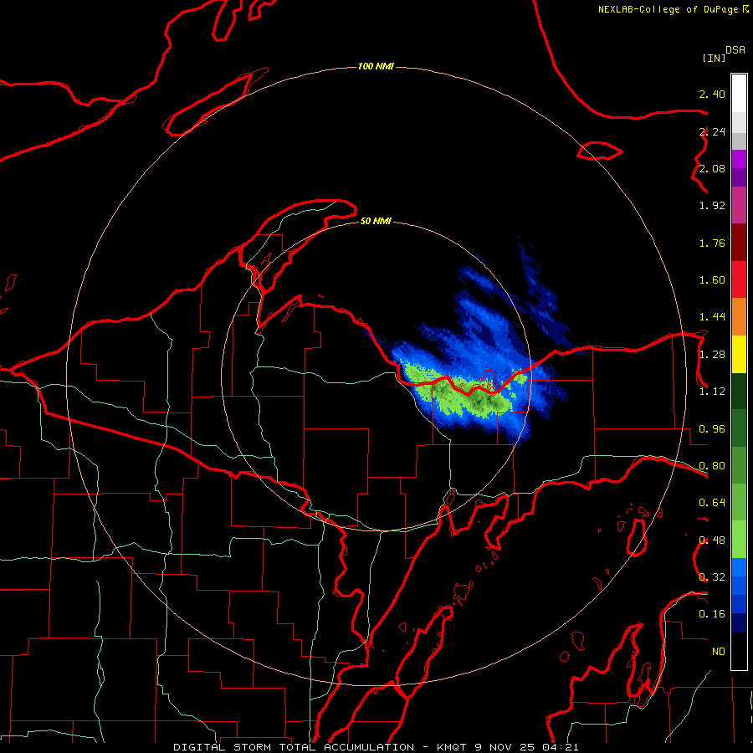The width and height of the screenshot is (753, 753).
Task: Click the NEXLAB-College of DuPage credit text
Action: pos(670,9)
